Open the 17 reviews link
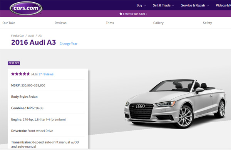Screen dimensions: 231x150 [46, 74]
